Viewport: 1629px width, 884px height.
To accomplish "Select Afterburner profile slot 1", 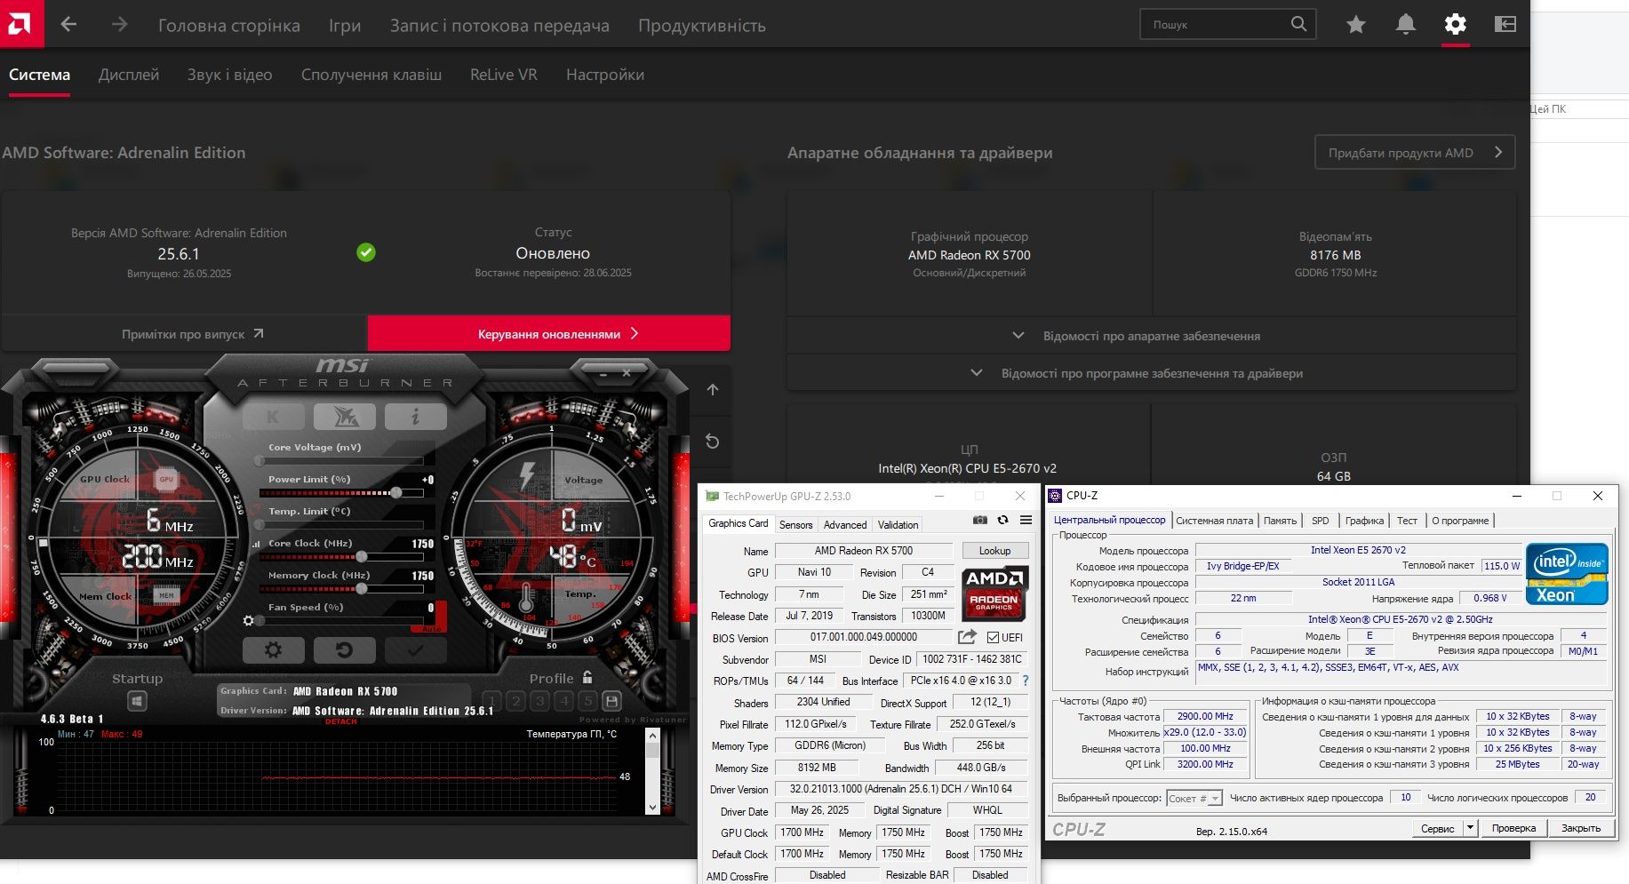I will pyautogui.click(x=493, y=701).
